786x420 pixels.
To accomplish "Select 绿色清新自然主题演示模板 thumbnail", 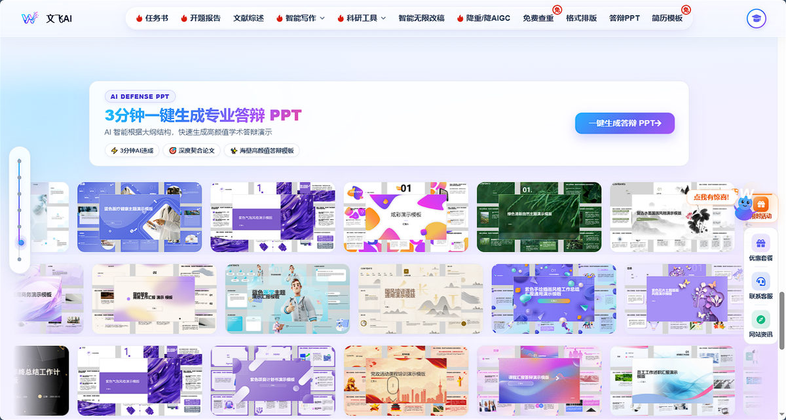I will pos(539,217).
